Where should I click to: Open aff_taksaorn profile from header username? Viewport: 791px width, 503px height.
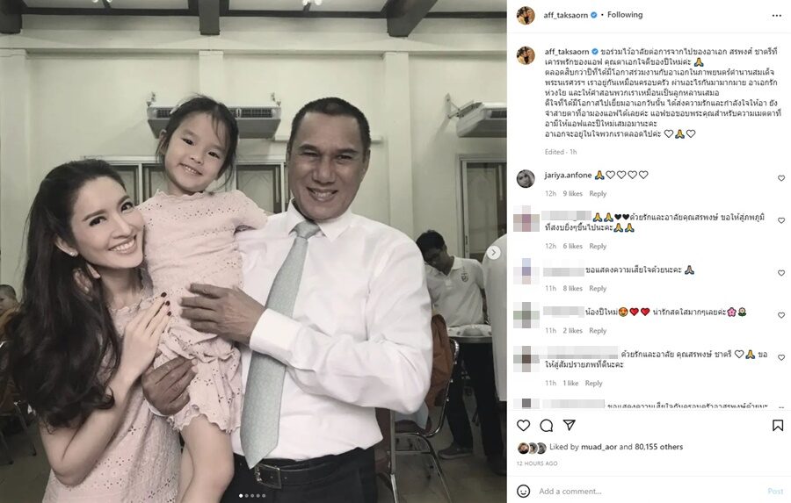(565, 15)
